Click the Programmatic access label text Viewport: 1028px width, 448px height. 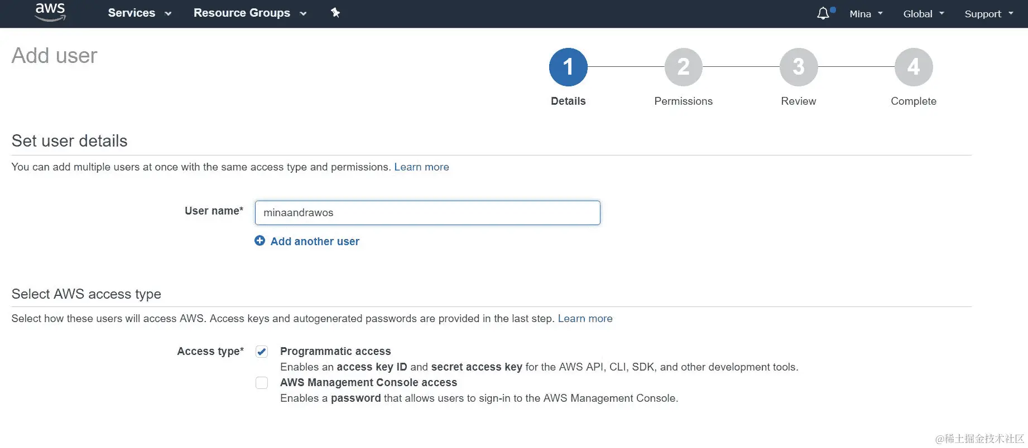coord(335,352)
